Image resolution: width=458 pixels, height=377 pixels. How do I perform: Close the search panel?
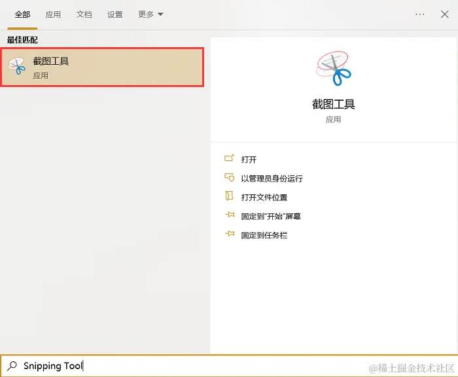[444, 14]
